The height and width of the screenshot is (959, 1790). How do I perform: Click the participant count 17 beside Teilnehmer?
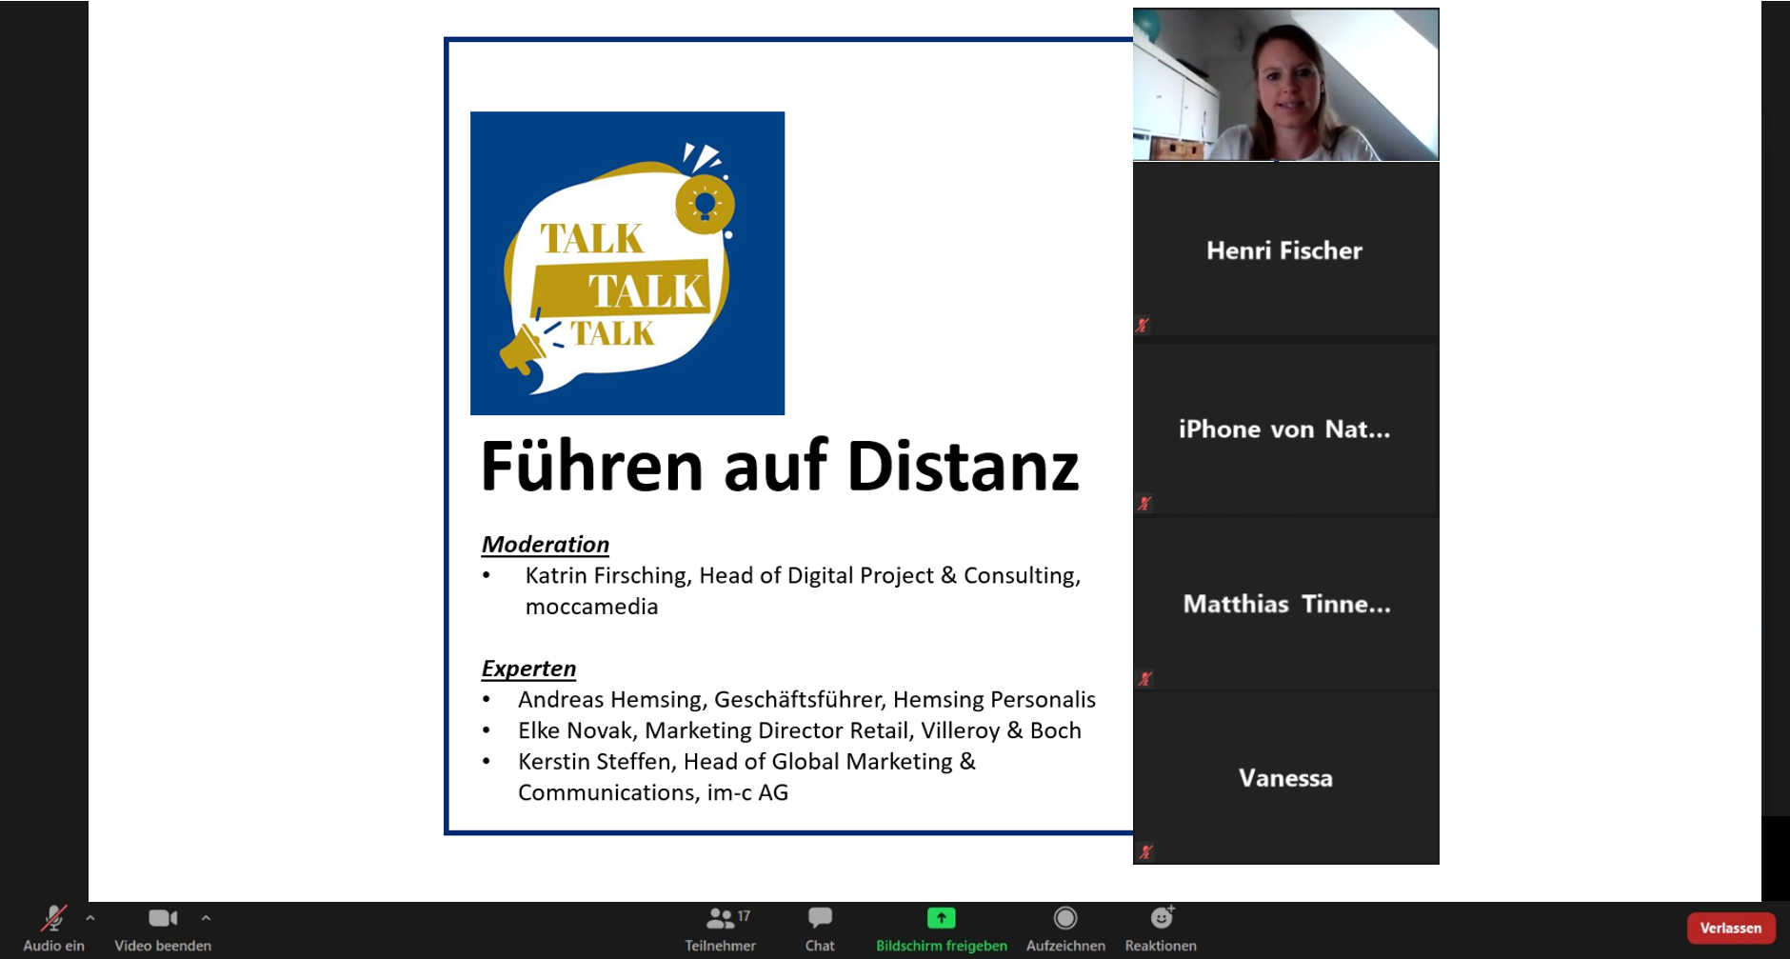click(x=744, y=915)
